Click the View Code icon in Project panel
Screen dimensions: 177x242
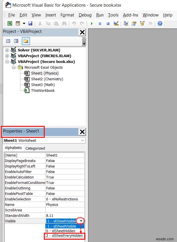pyautogui.click(x=8, y=41)
